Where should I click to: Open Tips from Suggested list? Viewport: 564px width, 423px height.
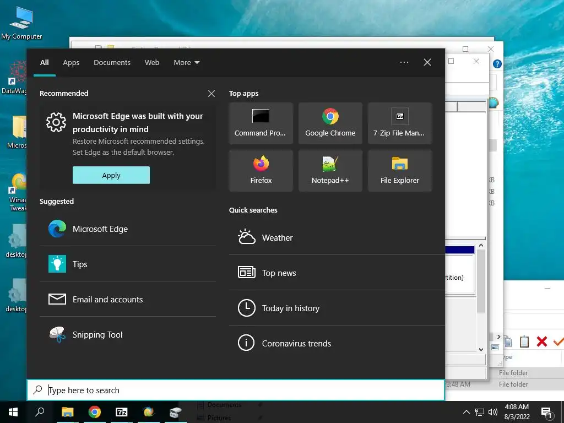coord(128,264)
